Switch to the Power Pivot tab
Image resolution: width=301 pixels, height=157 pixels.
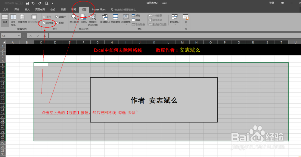tap(99, 9)
